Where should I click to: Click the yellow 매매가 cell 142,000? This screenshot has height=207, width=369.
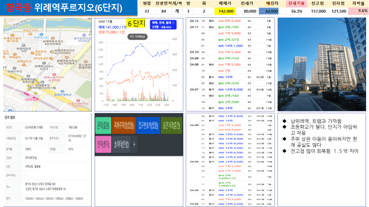click(x=225, y=11)
